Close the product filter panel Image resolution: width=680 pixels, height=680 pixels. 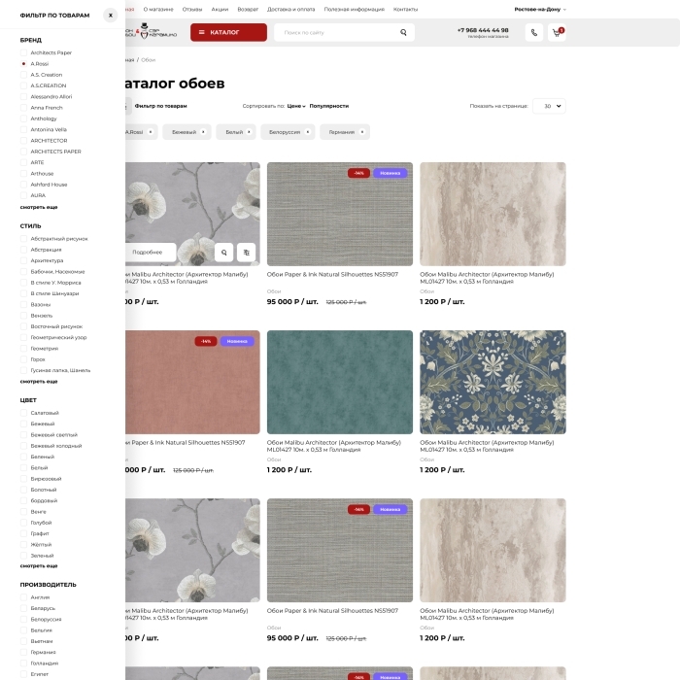click(111, 16)
